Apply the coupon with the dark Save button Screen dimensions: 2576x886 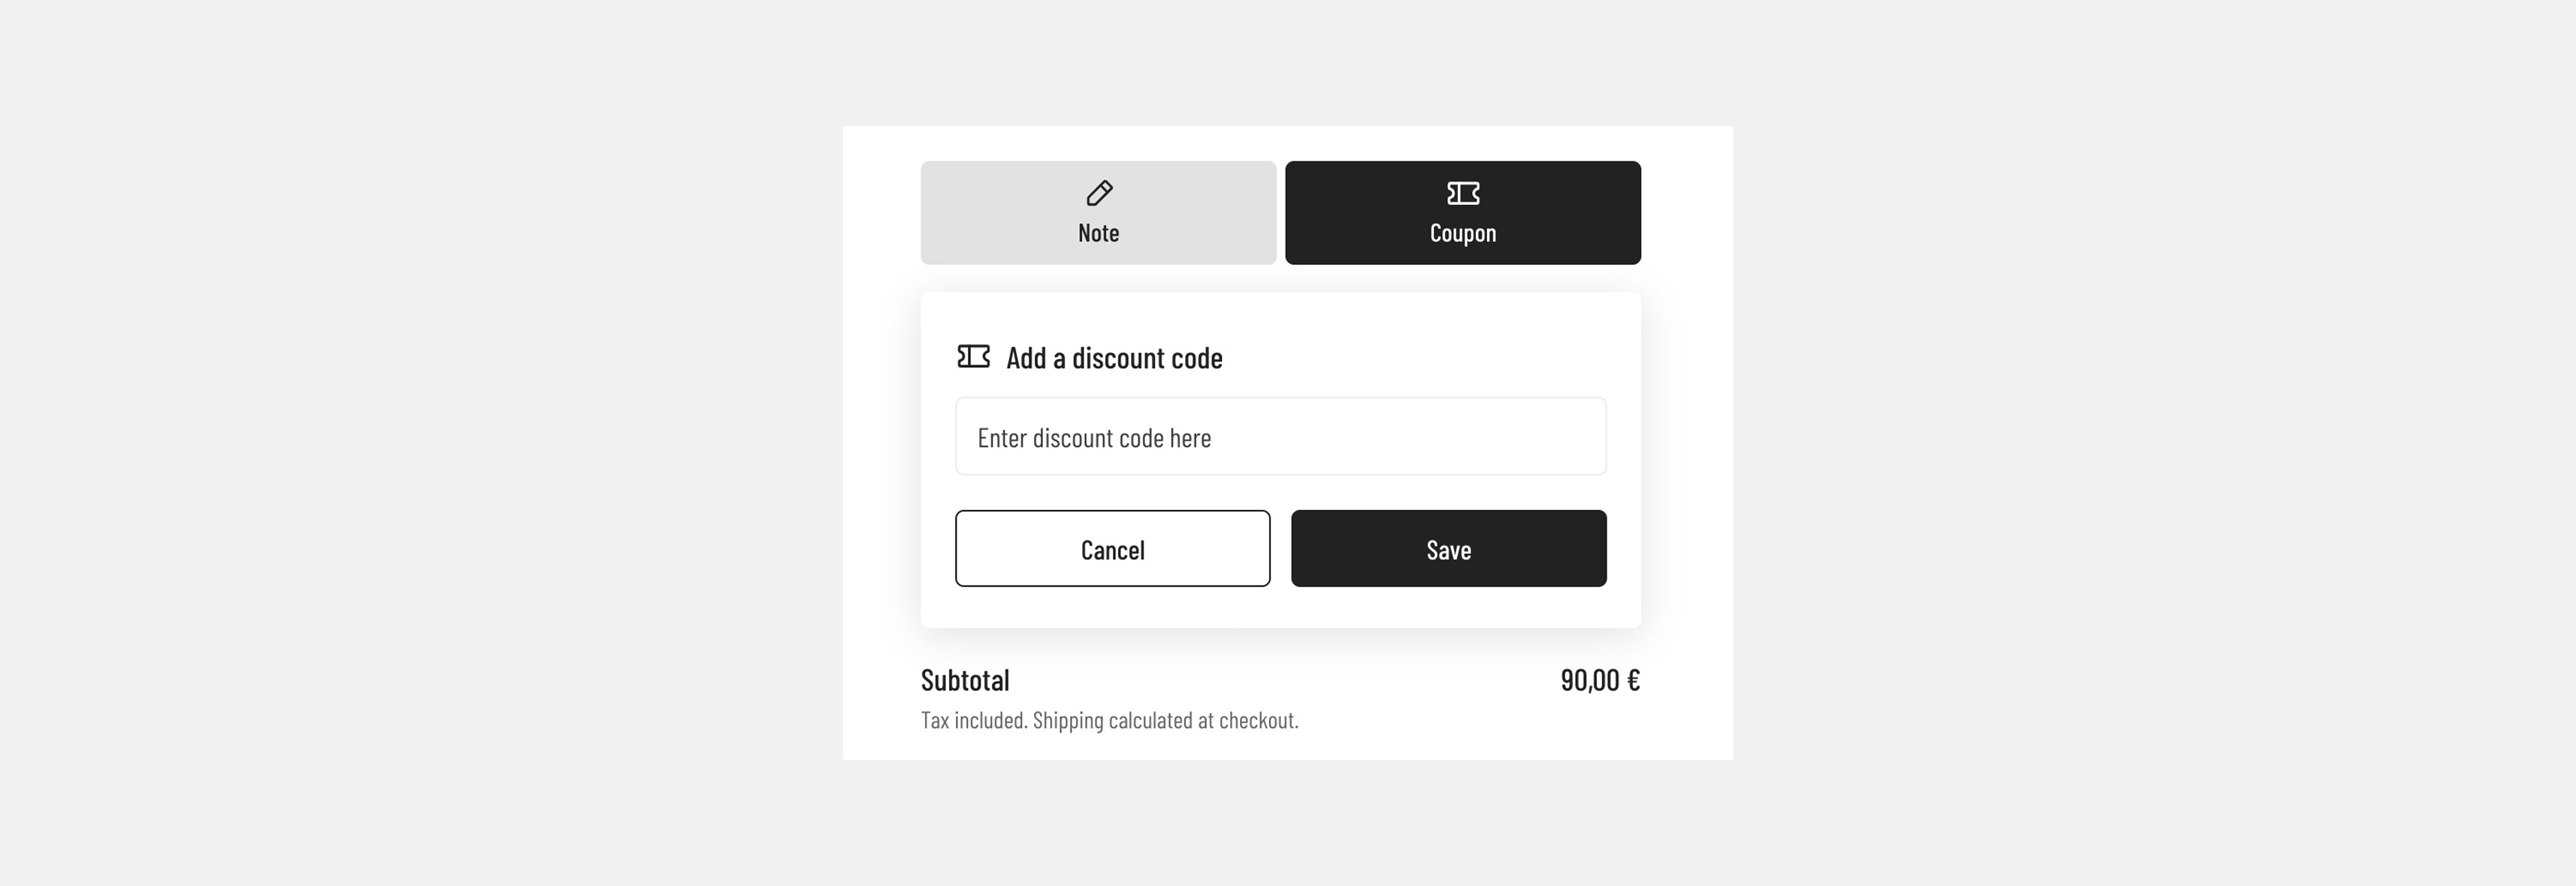pos(1448,548)
